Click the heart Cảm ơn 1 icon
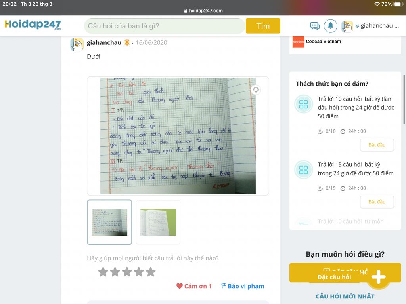Screen dimensions: 406x304 (x=180, y=286)
